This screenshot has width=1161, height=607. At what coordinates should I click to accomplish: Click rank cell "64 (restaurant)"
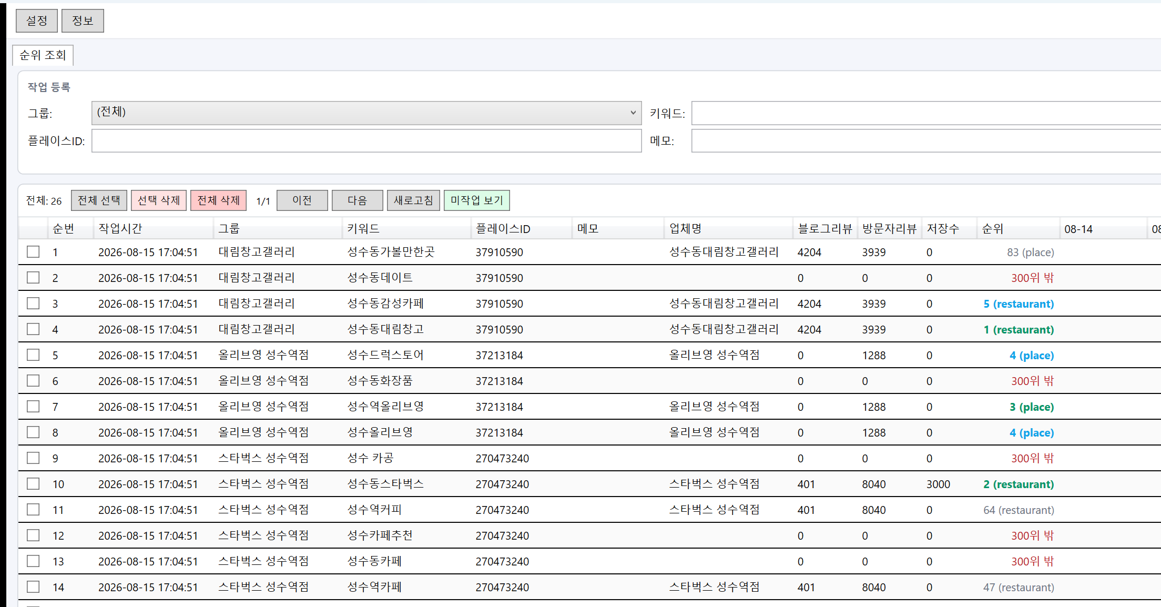[1019, 510]
